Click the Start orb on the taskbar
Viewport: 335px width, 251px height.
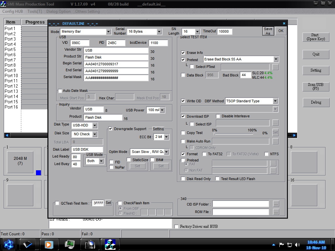(x=9, y=244)
